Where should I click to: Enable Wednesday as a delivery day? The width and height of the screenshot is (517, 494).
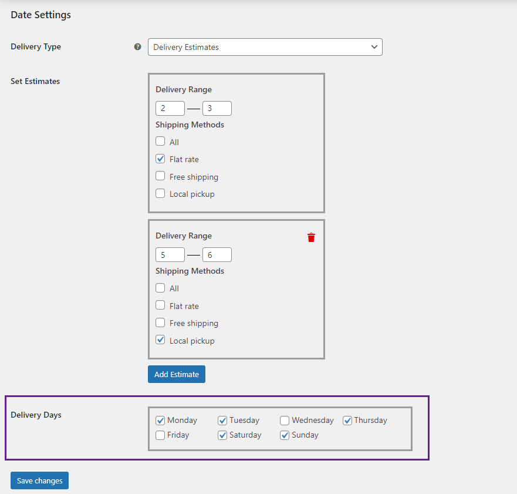285,421
